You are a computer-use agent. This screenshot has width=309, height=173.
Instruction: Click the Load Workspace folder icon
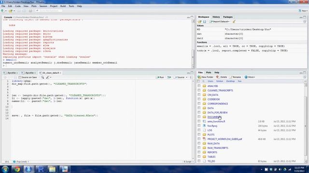point(199,22)
